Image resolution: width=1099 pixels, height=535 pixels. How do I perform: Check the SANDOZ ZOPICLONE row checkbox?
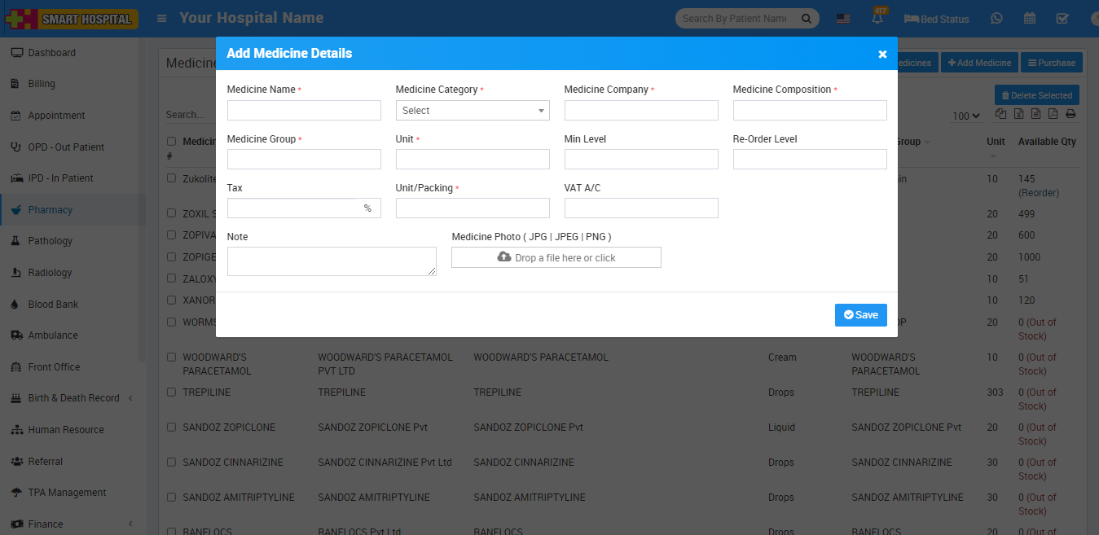point(171,428)
